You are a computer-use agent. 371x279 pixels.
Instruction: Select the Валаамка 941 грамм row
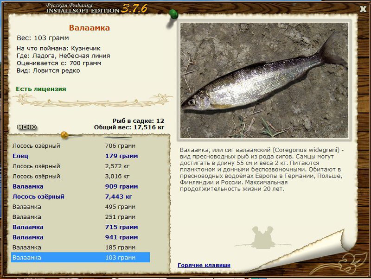pyautogui.click(x=80, y=237)
